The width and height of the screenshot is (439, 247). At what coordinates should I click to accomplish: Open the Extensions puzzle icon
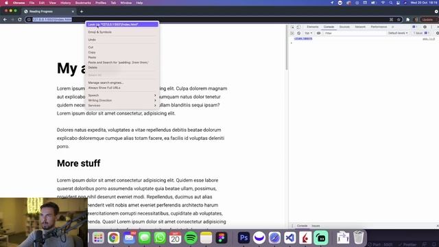[408, 20]
